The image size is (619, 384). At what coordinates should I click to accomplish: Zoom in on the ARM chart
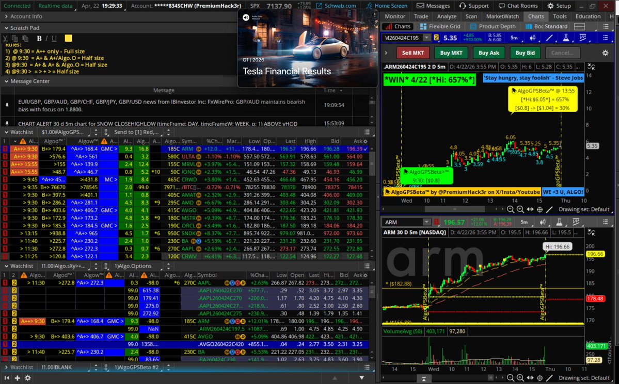[520, 378]
